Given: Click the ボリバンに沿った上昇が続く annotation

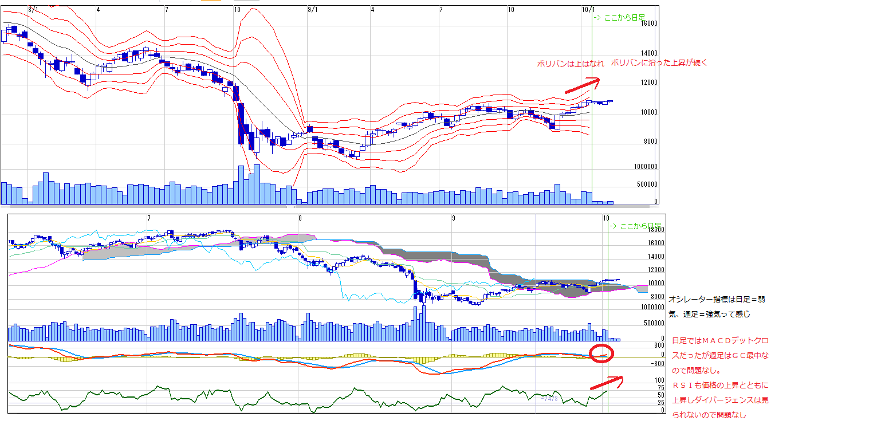Looking at the screenshot, I should coord(659,63).
